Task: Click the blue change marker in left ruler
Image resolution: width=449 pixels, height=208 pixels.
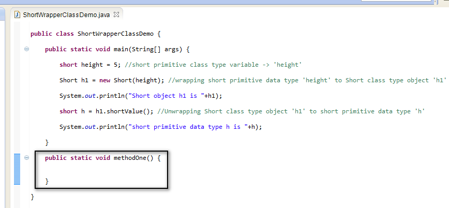Action: coord(17,169)
